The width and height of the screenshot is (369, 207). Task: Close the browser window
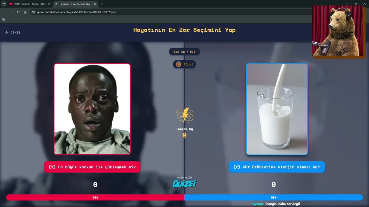364,4
